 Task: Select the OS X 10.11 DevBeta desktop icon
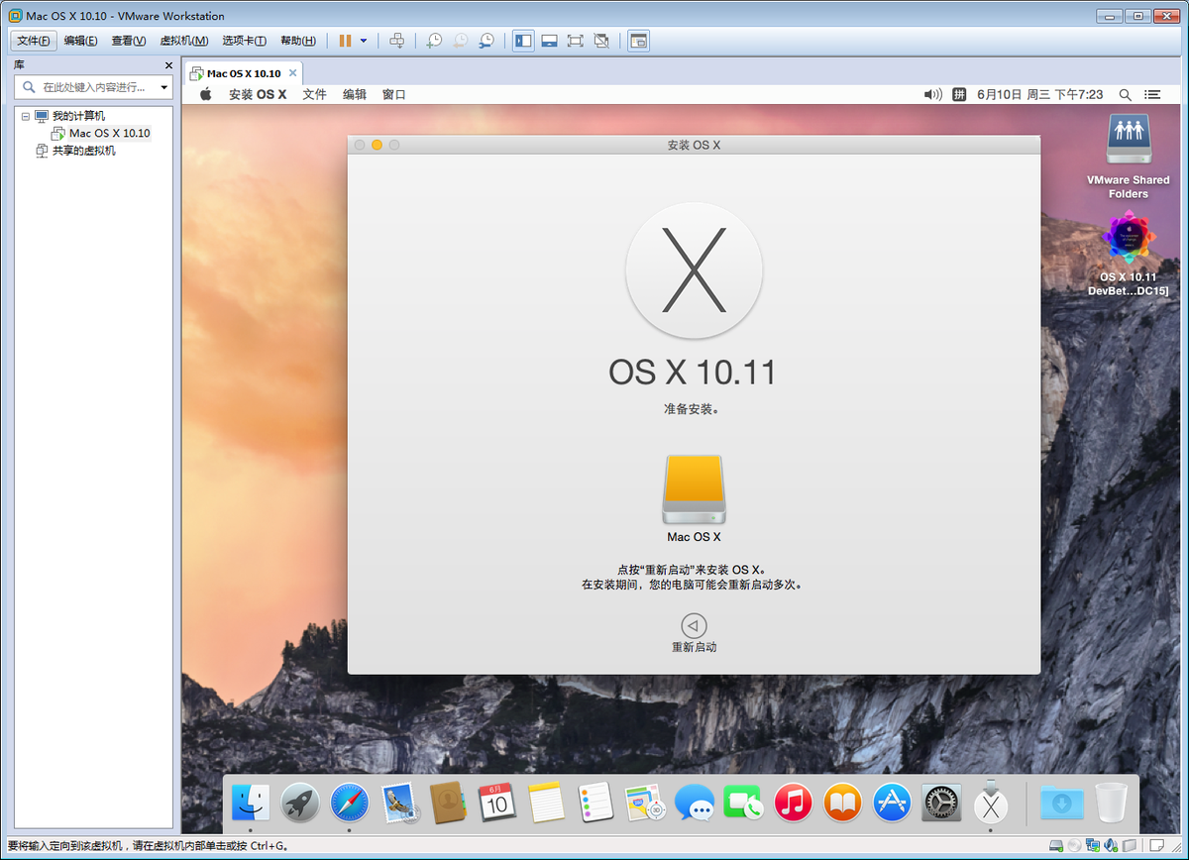[1128, 253]
